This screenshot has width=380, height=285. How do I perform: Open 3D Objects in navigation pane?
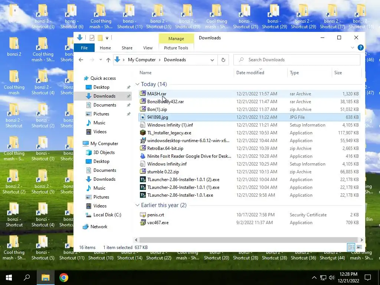pos(104,153)
